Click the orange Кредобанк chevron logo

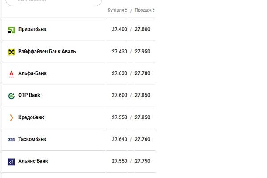[12, 117]
